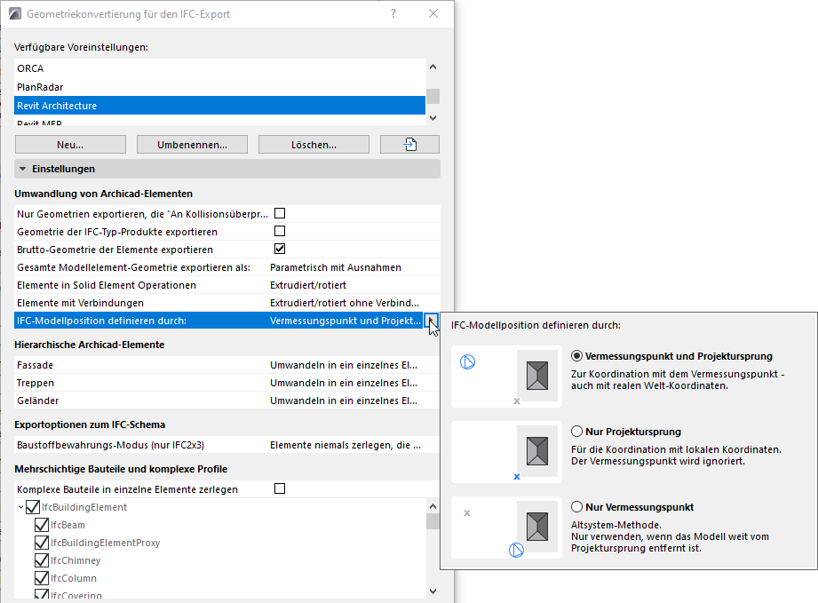The width and height of the screenshot is (818, 603).
Task: Click the Nur Projektursprung illustration
Action: tap(506, 452)
